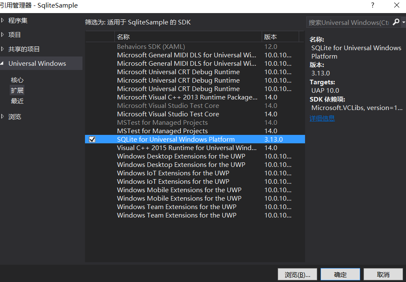Select the SQLite for Universal Windows Platform row

pos(195,139)
